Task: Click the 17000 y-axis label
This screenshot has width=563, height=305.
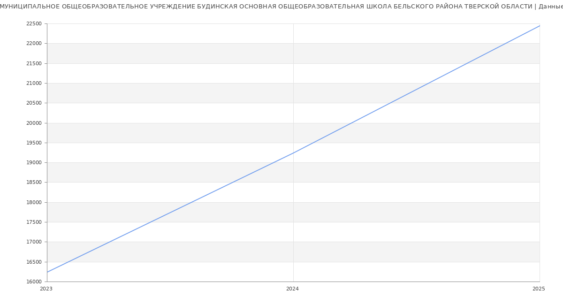Action: point(34,242)
